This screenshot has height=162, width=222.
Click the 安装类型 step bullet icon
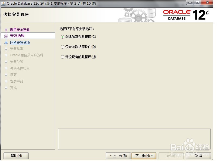tap(6, 49)
